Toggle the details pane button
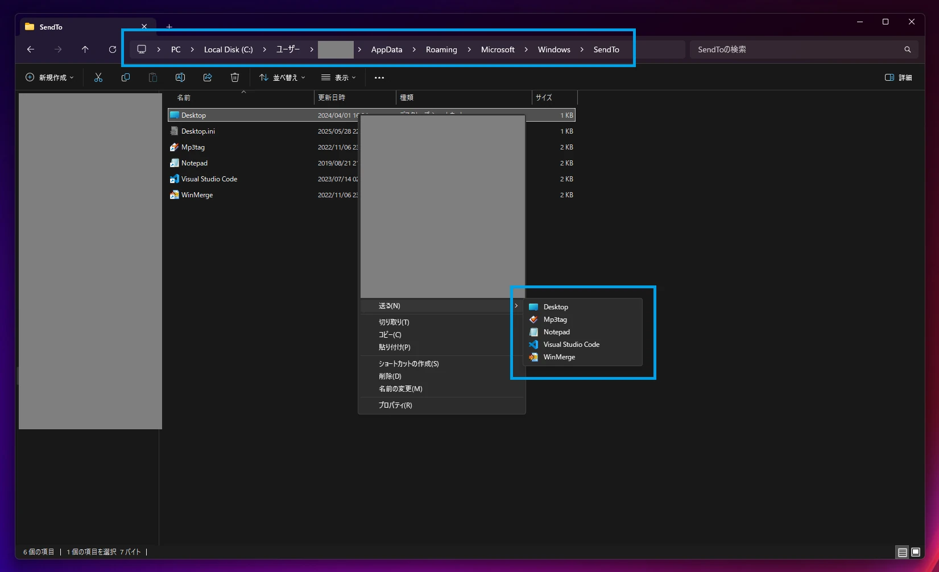Image resolution: width=939 pixels, height=572 pixels. 898,77
